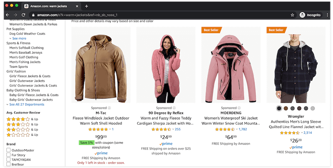
Task: Open Fleece Windblock Jacket Outdoor title link
Action: 101,121
